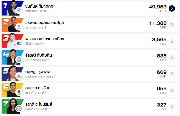This screenshot has width=180, height=116.
Task: Click chevron next to 669 votes
Action: 172,74
